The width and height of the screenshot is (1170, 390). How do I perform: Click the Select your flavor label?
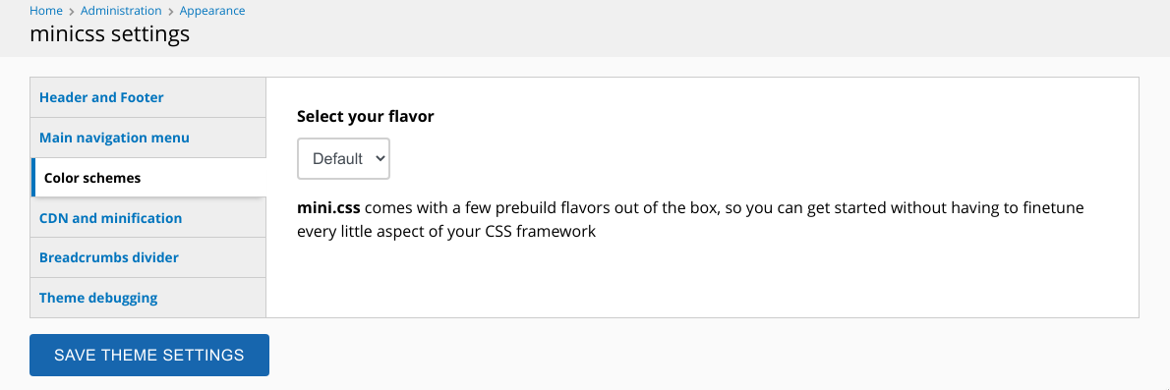coord(366,116)
